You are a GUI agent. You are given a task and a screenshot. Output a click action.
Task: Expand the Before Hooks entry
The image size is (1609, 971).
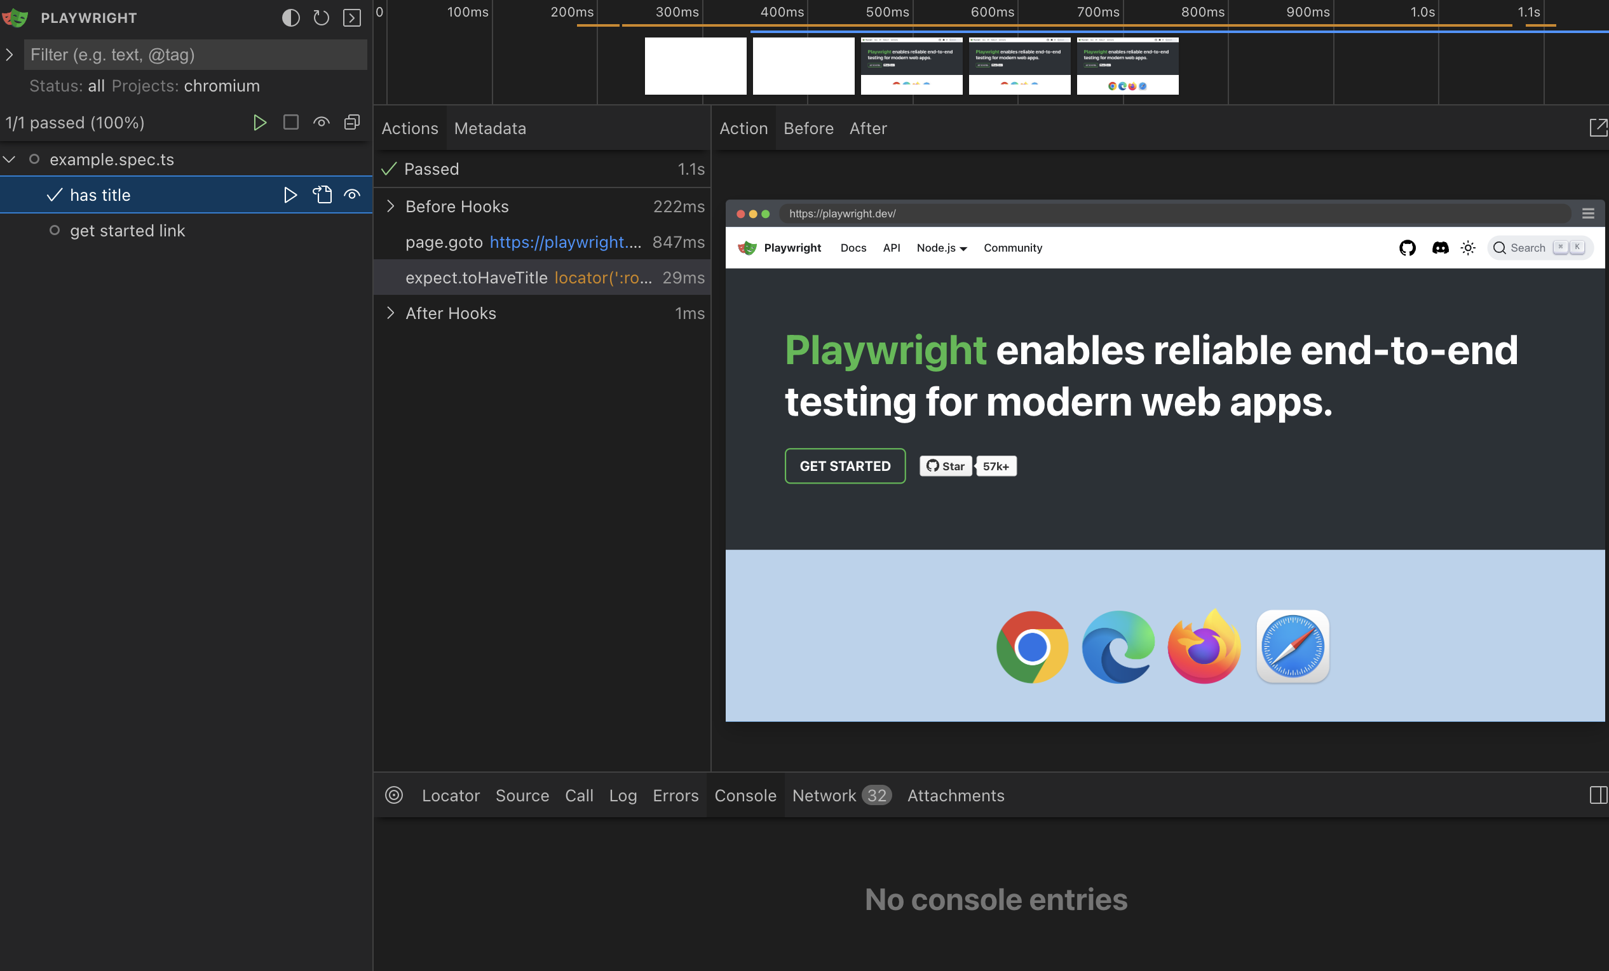tap(391, 207)
